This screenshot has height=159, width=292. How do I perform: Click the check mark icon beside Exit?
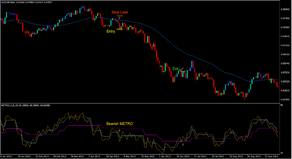pyautogui.click(x=183, y=69)
